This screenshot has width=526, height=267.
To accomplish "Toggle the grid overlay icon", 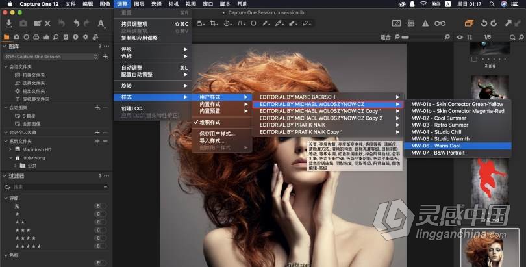I will tap(410, 23).
